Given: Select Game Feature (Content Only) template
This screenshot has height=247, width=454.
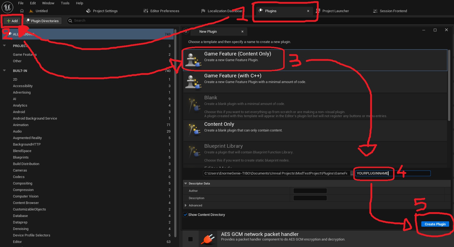Looking at the screenshot, I should click(x=315, y=60).
